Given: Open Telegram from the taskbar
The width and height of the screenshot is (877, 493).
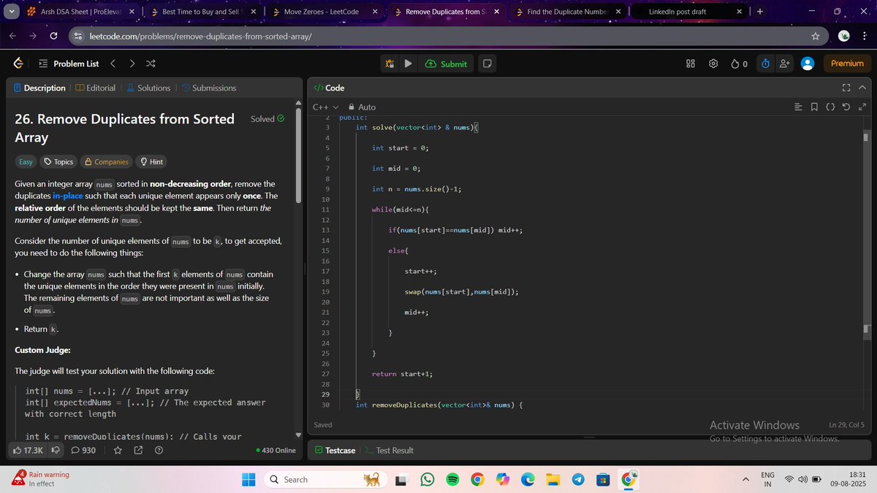Looking at the screenshot, I should (578, 480).
